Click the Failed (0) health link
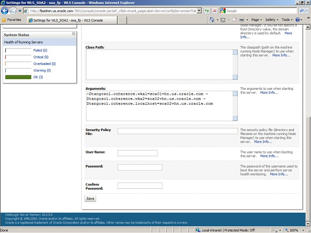 coord(40,50)
